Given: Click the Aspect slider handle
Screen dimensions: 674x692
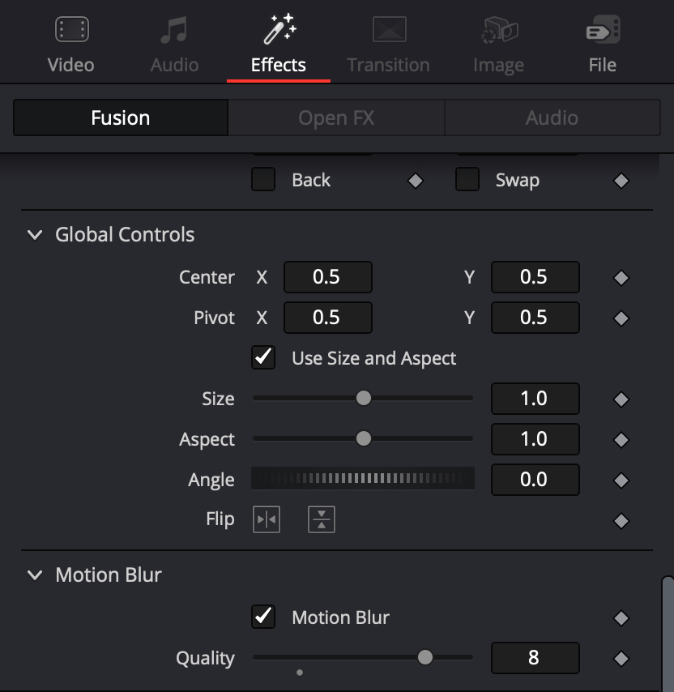Looking at the screenshot, I should [364, 438].
